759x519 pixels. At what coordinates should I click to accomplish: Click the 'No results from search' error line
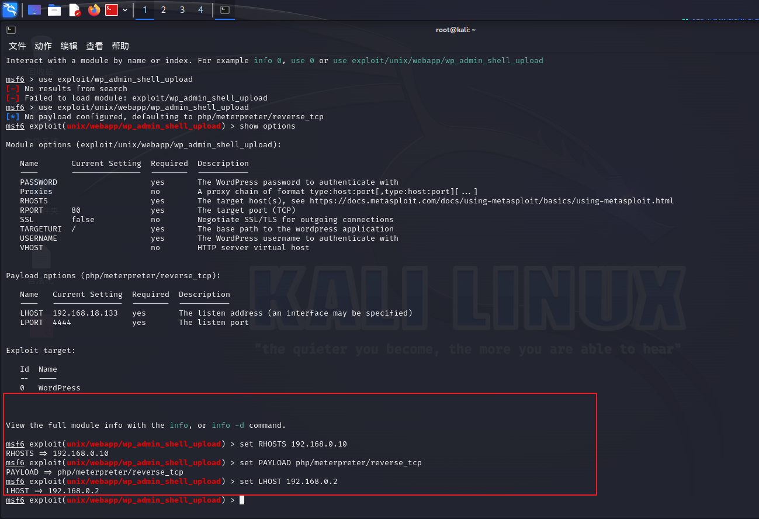click(67, 89)
